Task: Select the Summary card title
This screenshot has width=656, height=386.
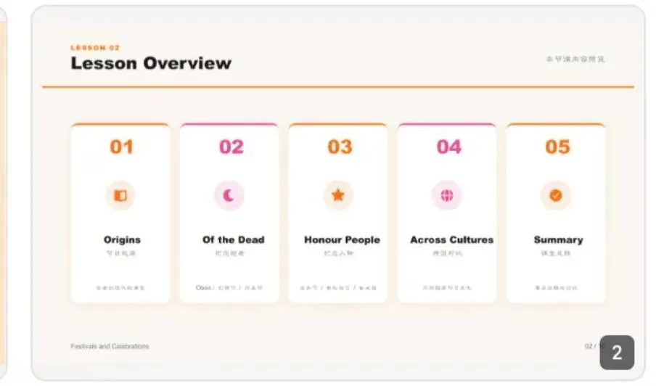Action: 559,239
